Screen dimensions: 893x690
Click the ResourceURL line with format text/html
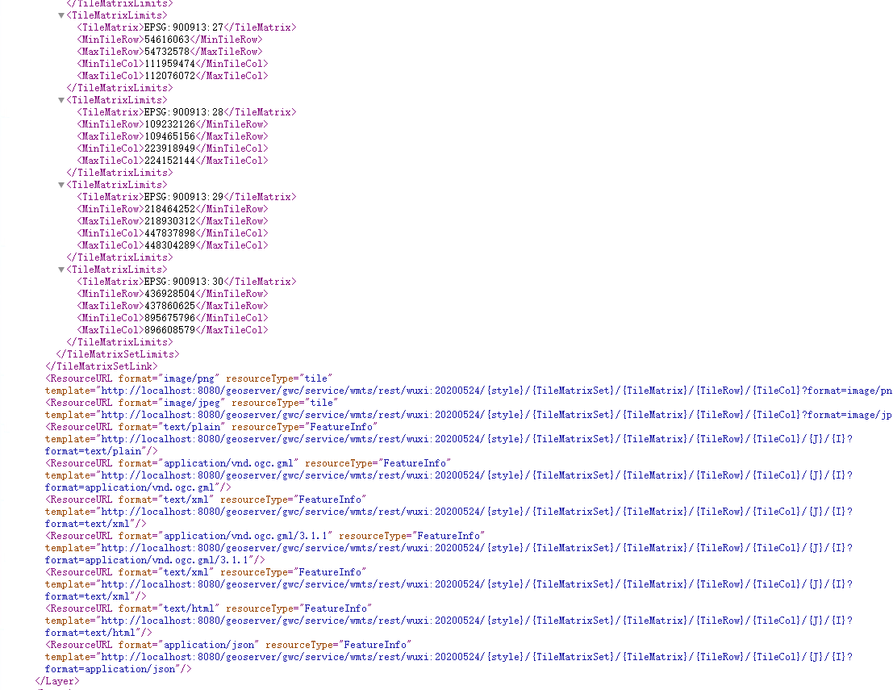(208, 608)
